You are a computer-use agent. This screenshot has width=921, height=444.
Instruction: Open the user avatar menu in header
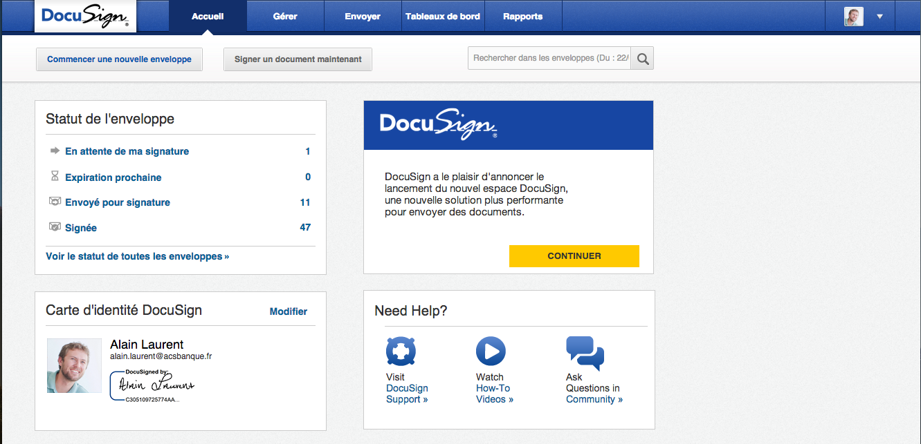[854, 17]
